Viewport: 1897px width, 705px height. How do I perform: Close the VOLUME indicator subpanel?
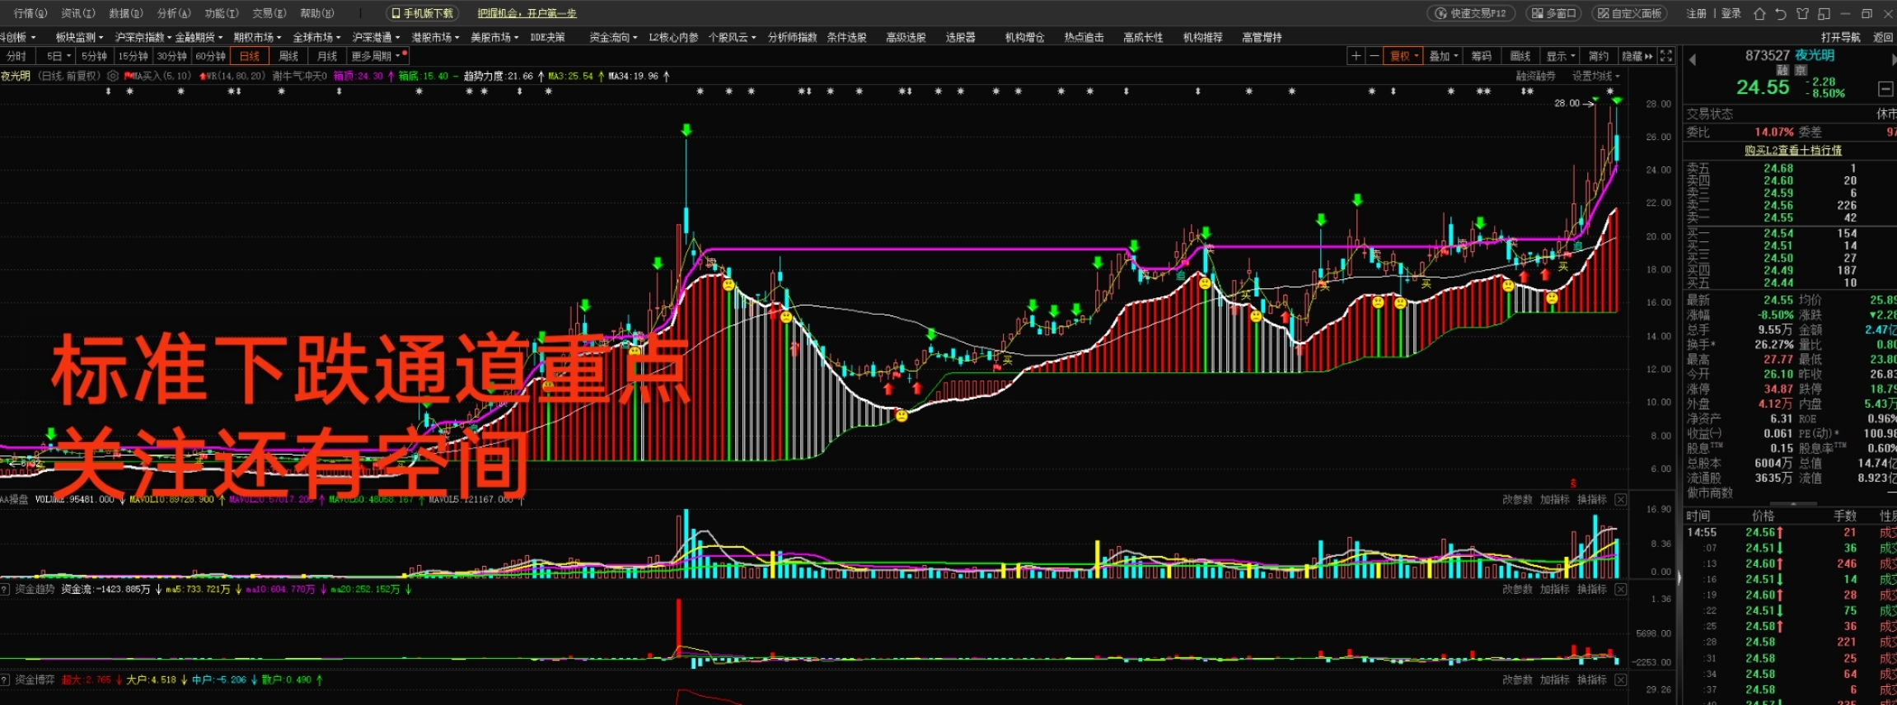click(x=1620, y=500)
